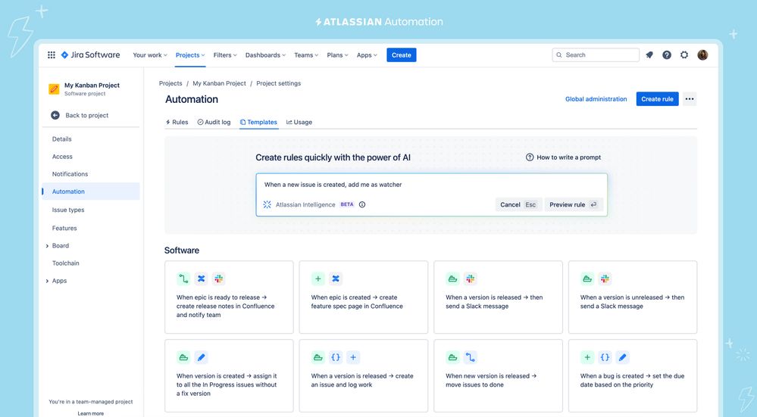
Task: Select the Templates tab
Action: (258, 122)
